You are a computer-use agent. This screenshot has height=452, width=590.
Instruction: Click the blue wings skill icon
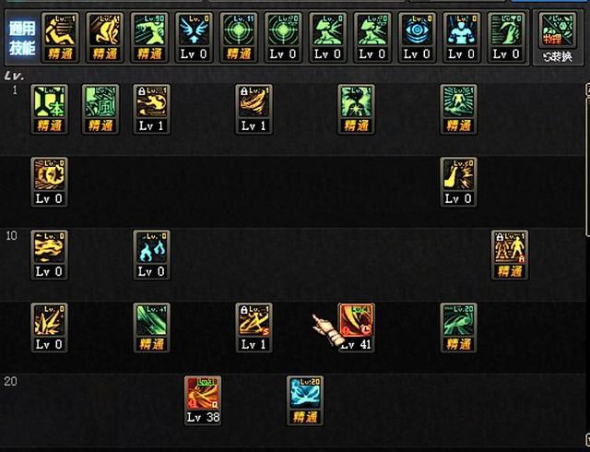pos(195,37)
